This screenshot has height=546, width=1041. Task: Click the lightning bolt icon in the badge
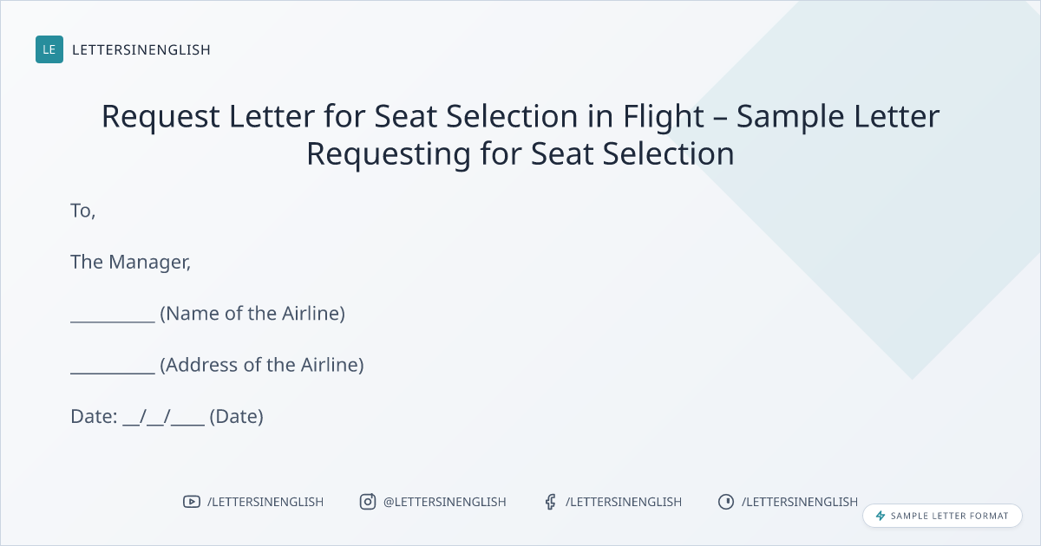pos(881,516)
